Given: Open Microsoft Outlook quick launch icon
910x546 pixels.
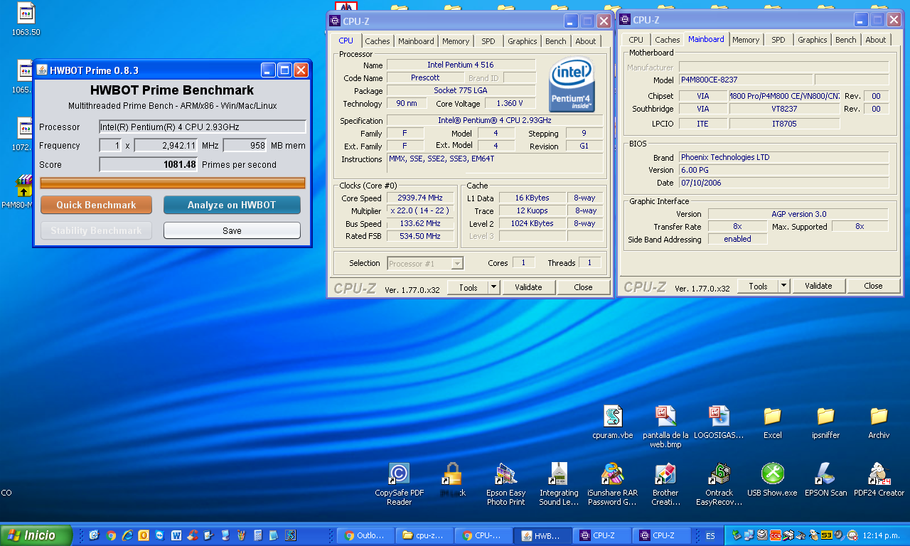Looking at the screenshot, I should coord(144,535).
